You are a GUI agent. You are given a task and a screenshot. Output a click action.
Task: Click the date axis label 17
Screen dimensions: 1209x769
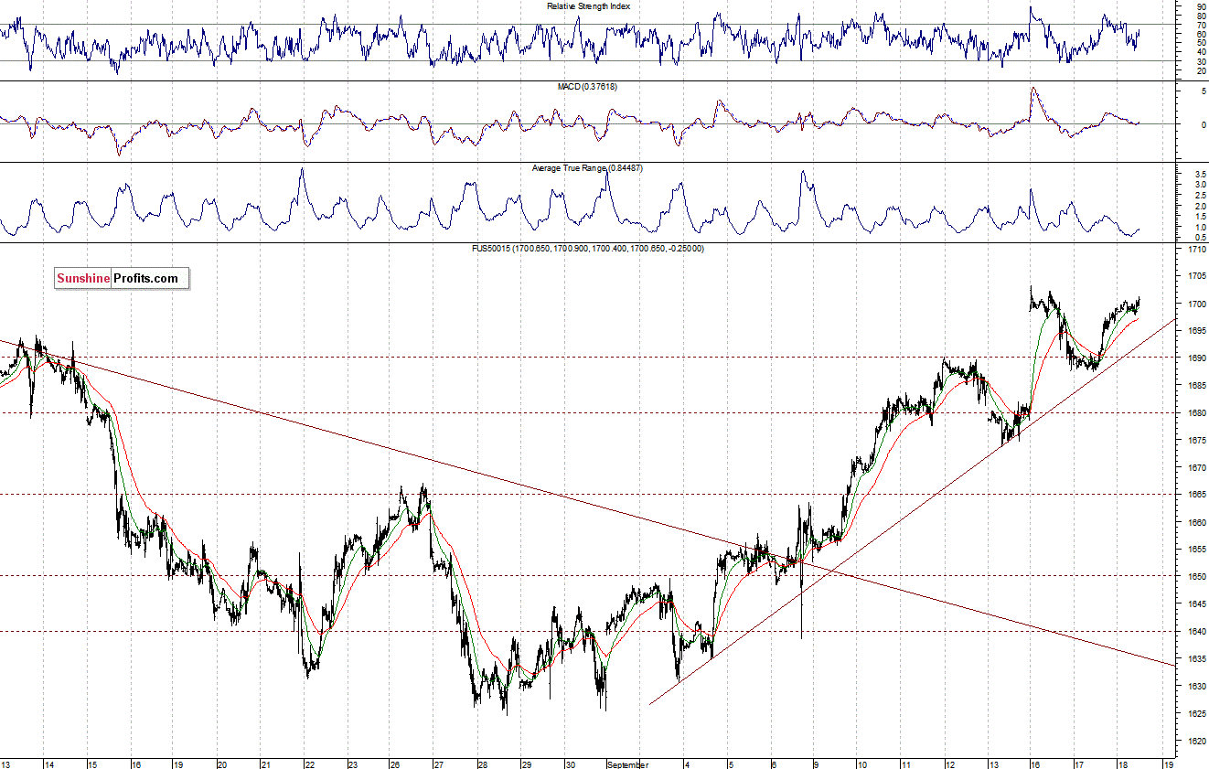pos(1079,764)
